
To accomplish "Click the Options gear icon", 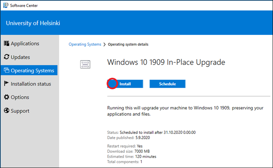I will (x=6, y=97).
